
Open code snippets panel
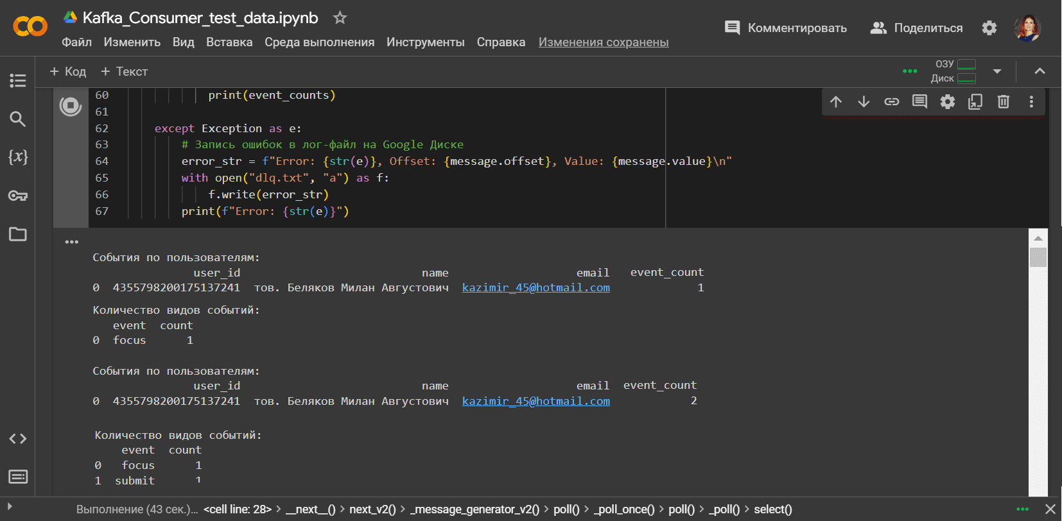click(18, 439)
